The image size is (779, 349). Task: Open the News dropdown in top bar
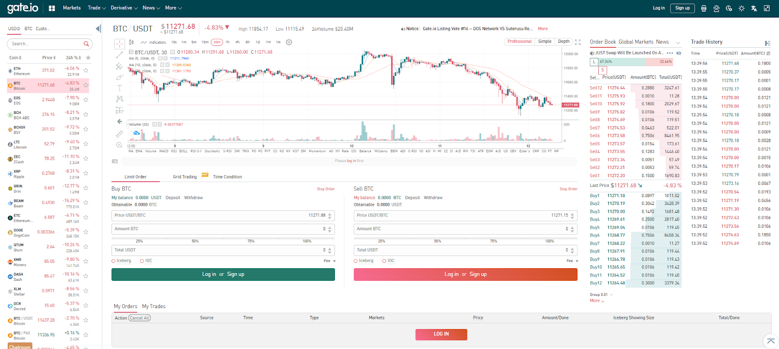coord(151,8)
